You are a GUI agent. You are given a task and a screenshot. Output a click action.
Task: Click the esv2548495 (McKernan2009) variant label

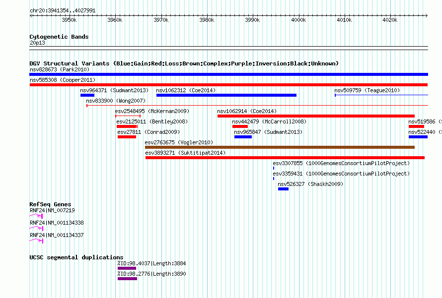pos(152,111)
